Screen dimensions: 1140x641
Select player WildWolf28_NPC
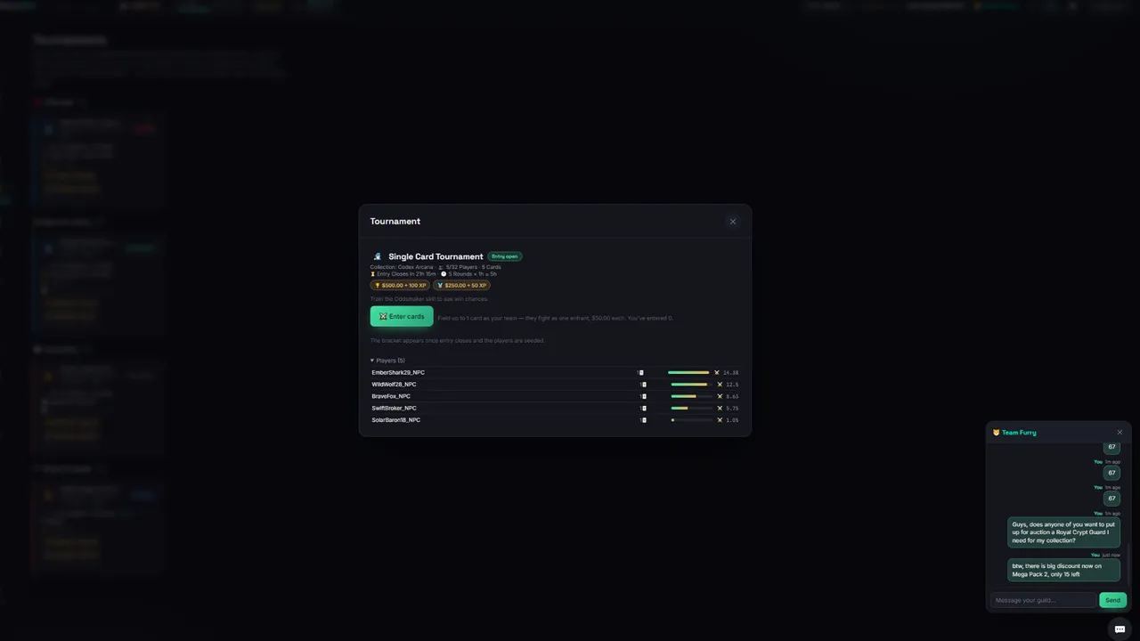(394, 385)
